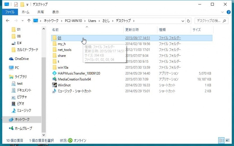Open the chevron after Users breadcrumb

point(99,21)
